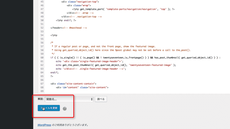Open the 関数名 documentation dropdown
The image size is (230, 129).
(x=69, y=99)
